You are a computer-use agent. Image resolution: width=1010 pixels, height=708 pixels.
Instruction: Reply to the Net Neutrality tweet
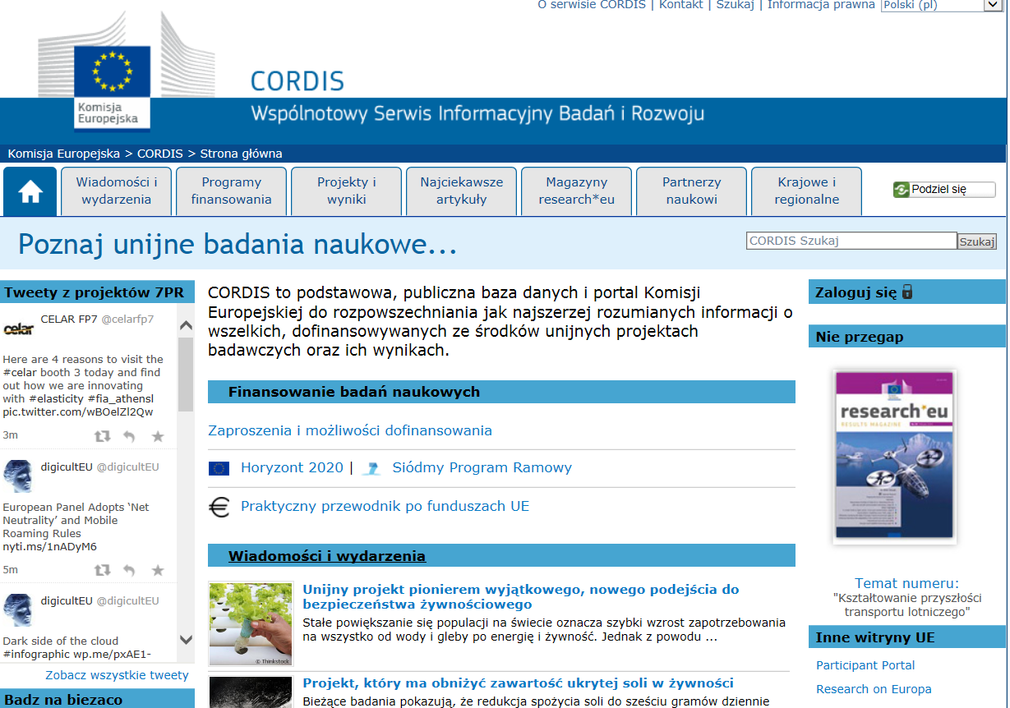tap(129, 570)
